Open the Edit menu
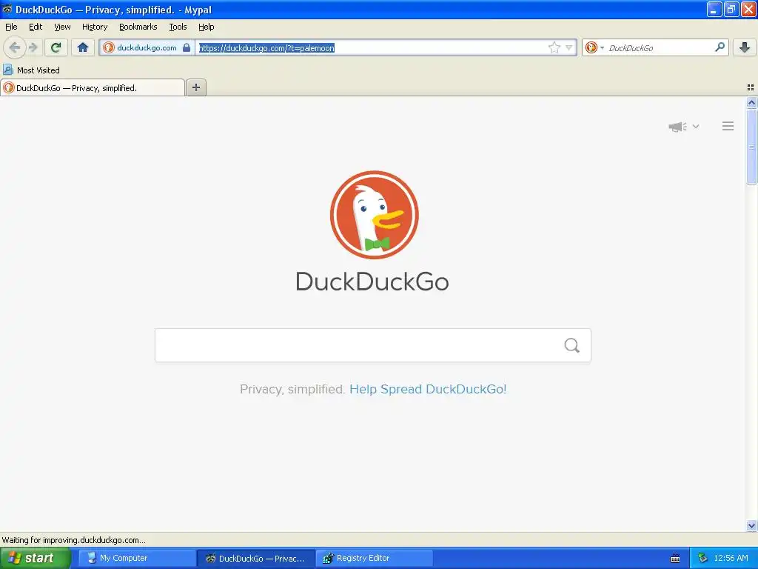Viewport: 758px width, 569px height. pos(36,27)
